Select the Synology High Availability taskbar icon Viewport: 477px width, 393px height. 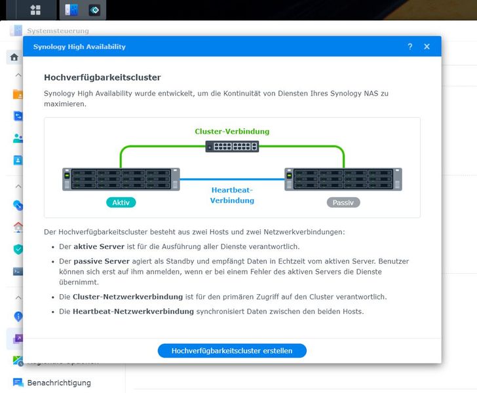click(94, 10)
